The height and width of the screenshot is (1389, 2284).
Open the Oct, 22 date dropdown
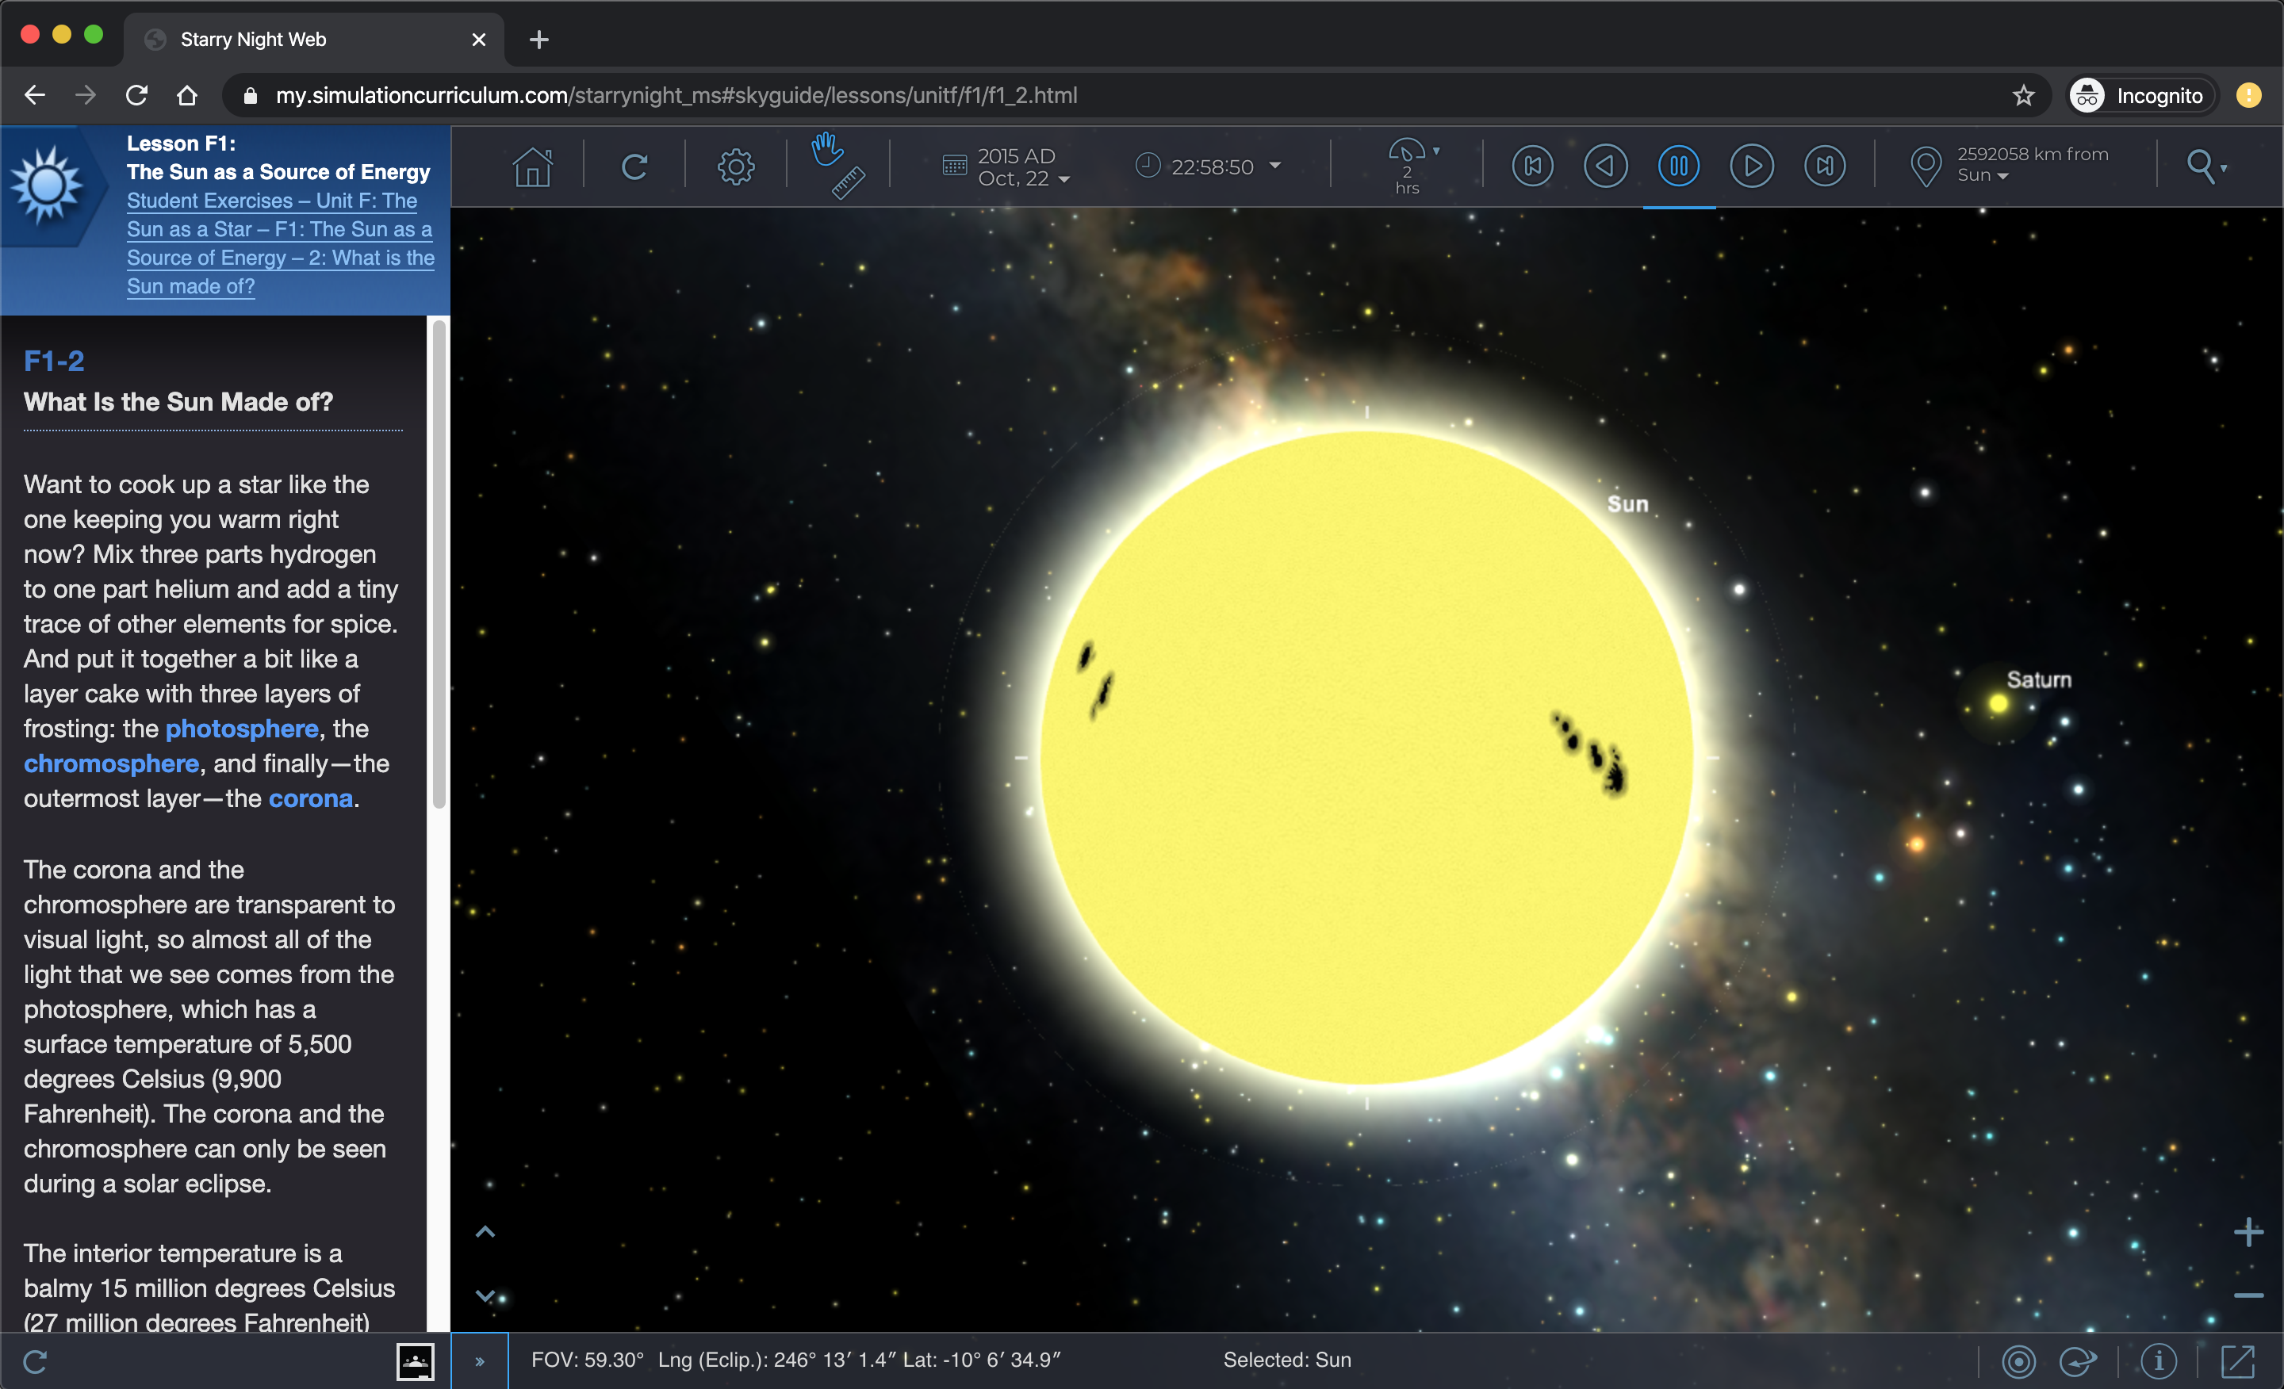pyautogui.click(x=1062, y=179)
